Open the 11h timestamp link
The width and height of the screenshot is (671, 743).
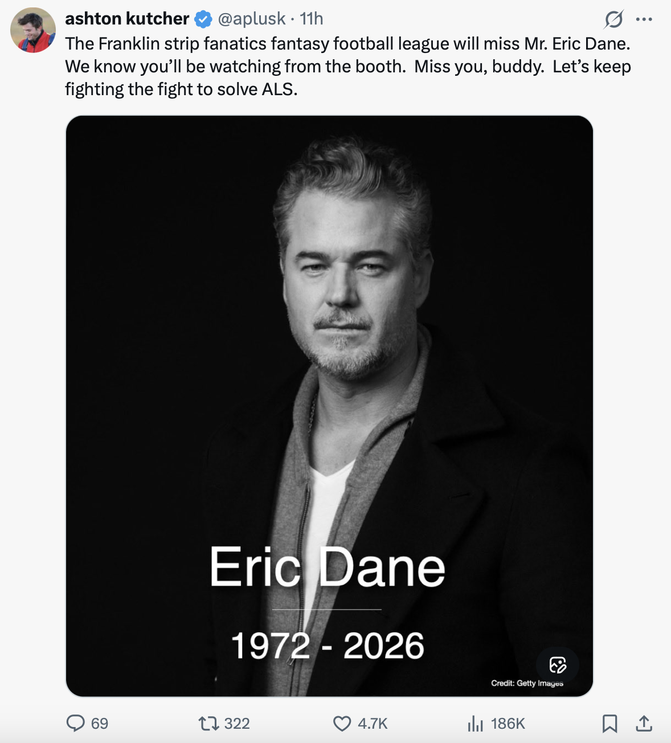click(x=312, y=19)
